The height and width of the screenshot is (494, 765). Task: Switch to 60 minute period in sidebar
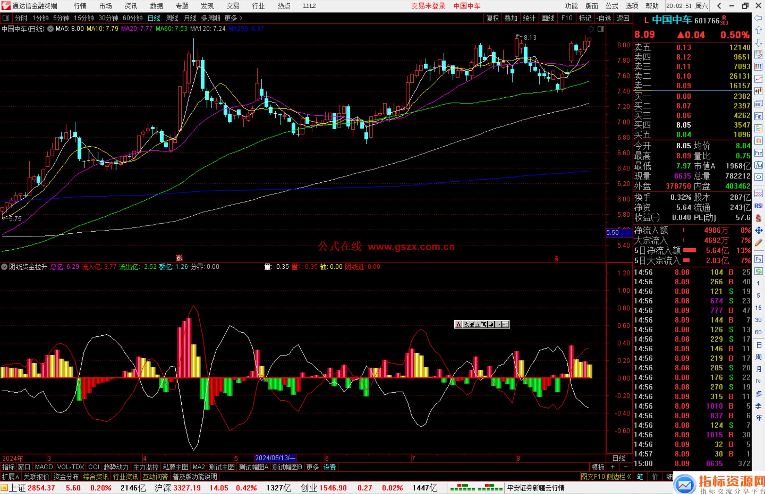point(758,332)
